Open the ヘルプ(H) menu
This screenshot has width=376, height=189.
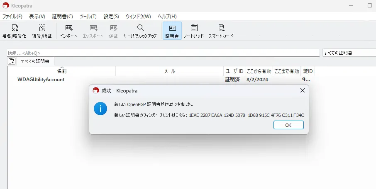click(167, 17)
